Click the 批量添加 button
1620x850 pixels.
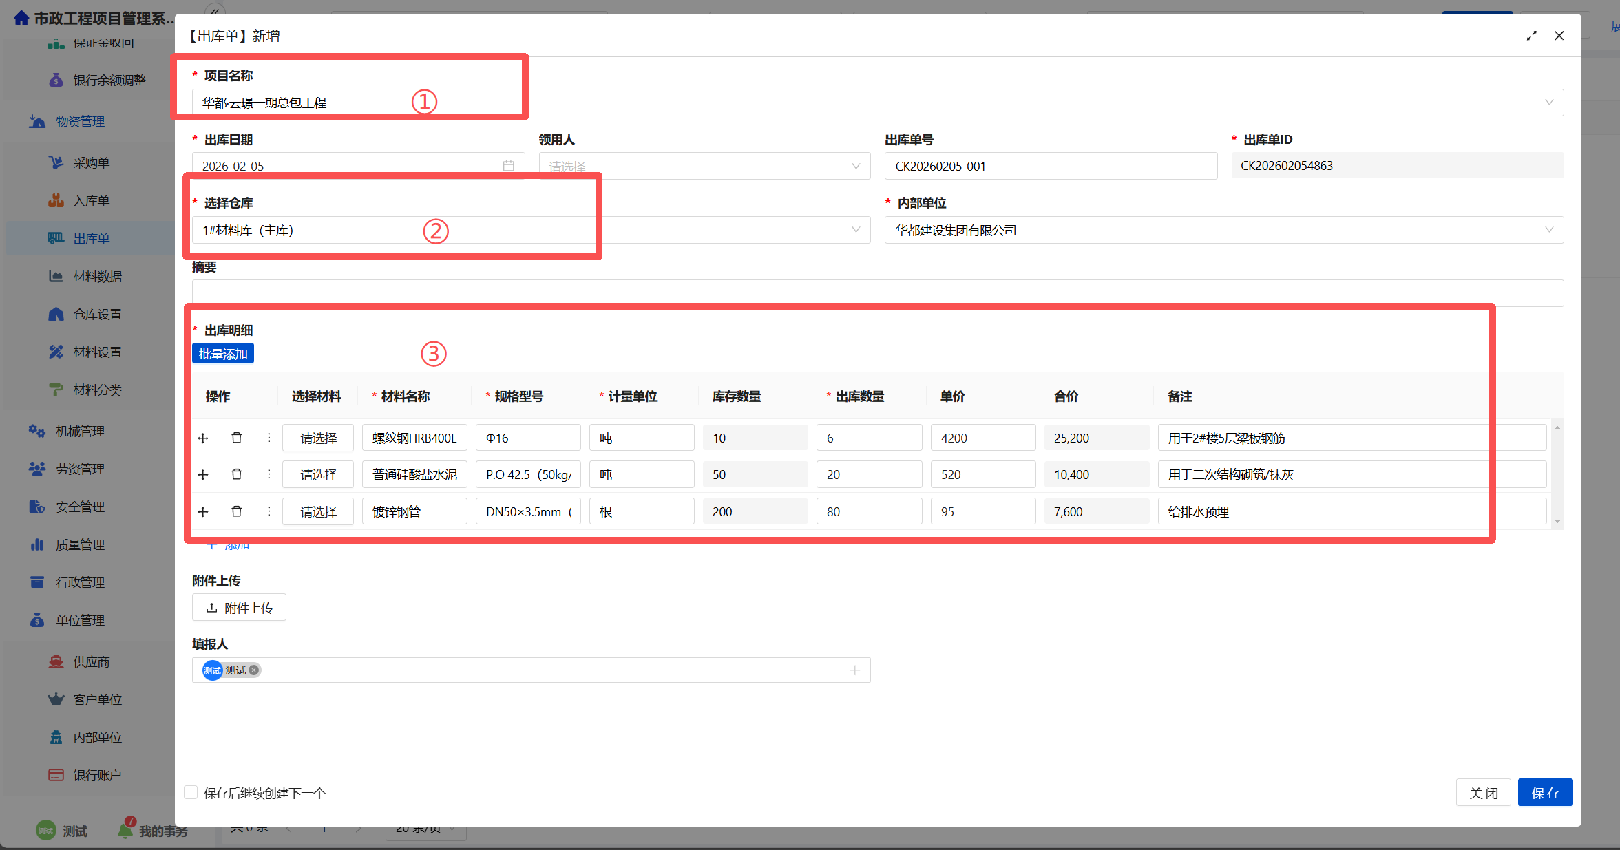[222, 354]
